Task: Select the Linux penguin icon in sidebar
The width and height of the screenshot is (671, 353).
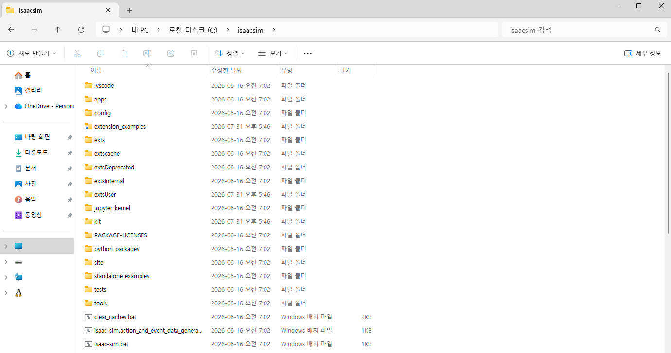Action: point(18,293)
